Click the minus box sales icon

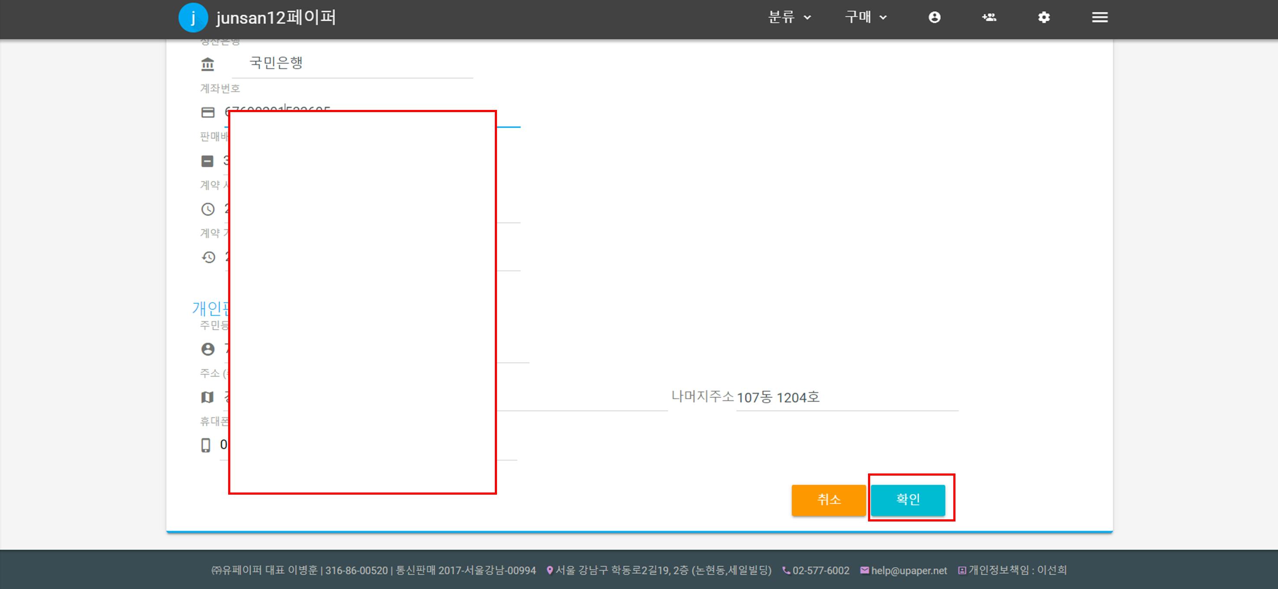pyautogui.click(x=207, y=161)
